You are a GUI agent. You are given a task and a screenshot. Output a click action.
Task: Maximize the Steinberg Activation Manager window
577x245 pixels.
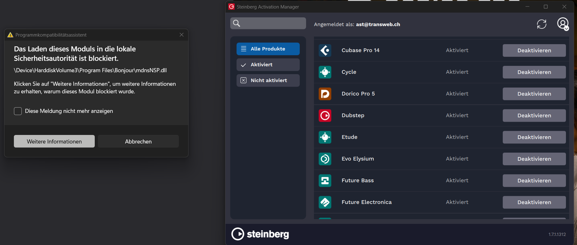(546, 7)
